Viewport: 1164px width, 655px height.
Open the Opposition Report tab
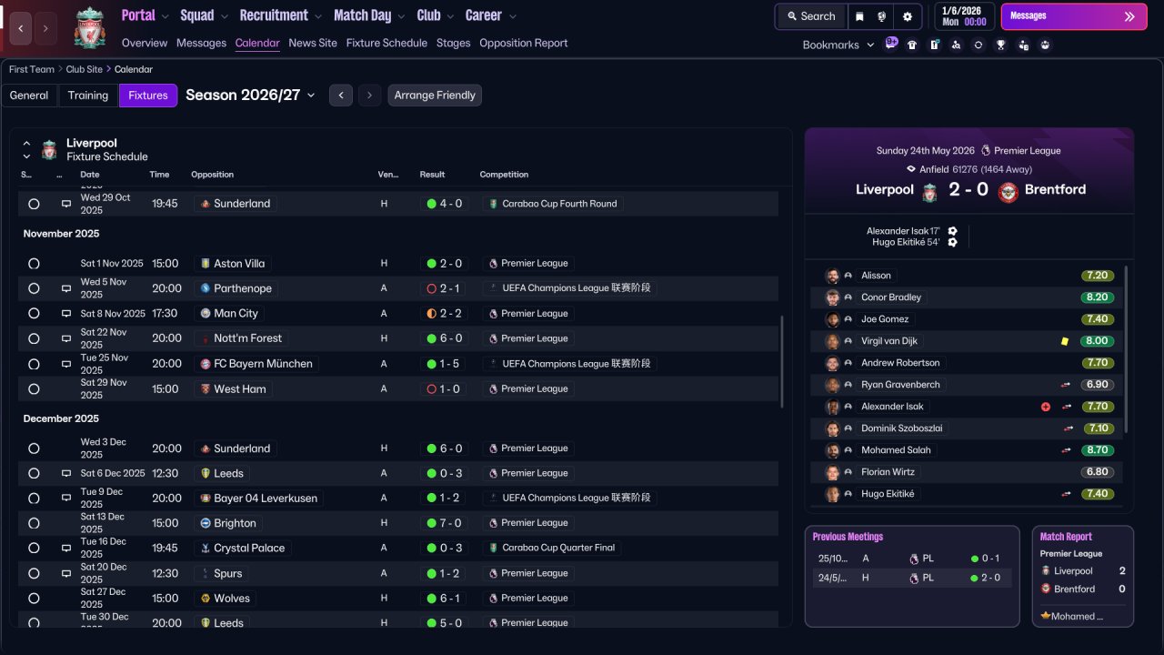(524, 43)
